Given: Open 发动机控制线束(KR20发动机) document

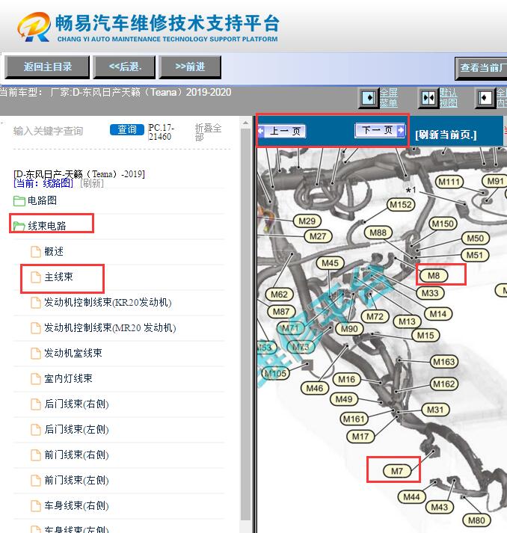Looking at the screenshot, I should [x=108, y=302].
